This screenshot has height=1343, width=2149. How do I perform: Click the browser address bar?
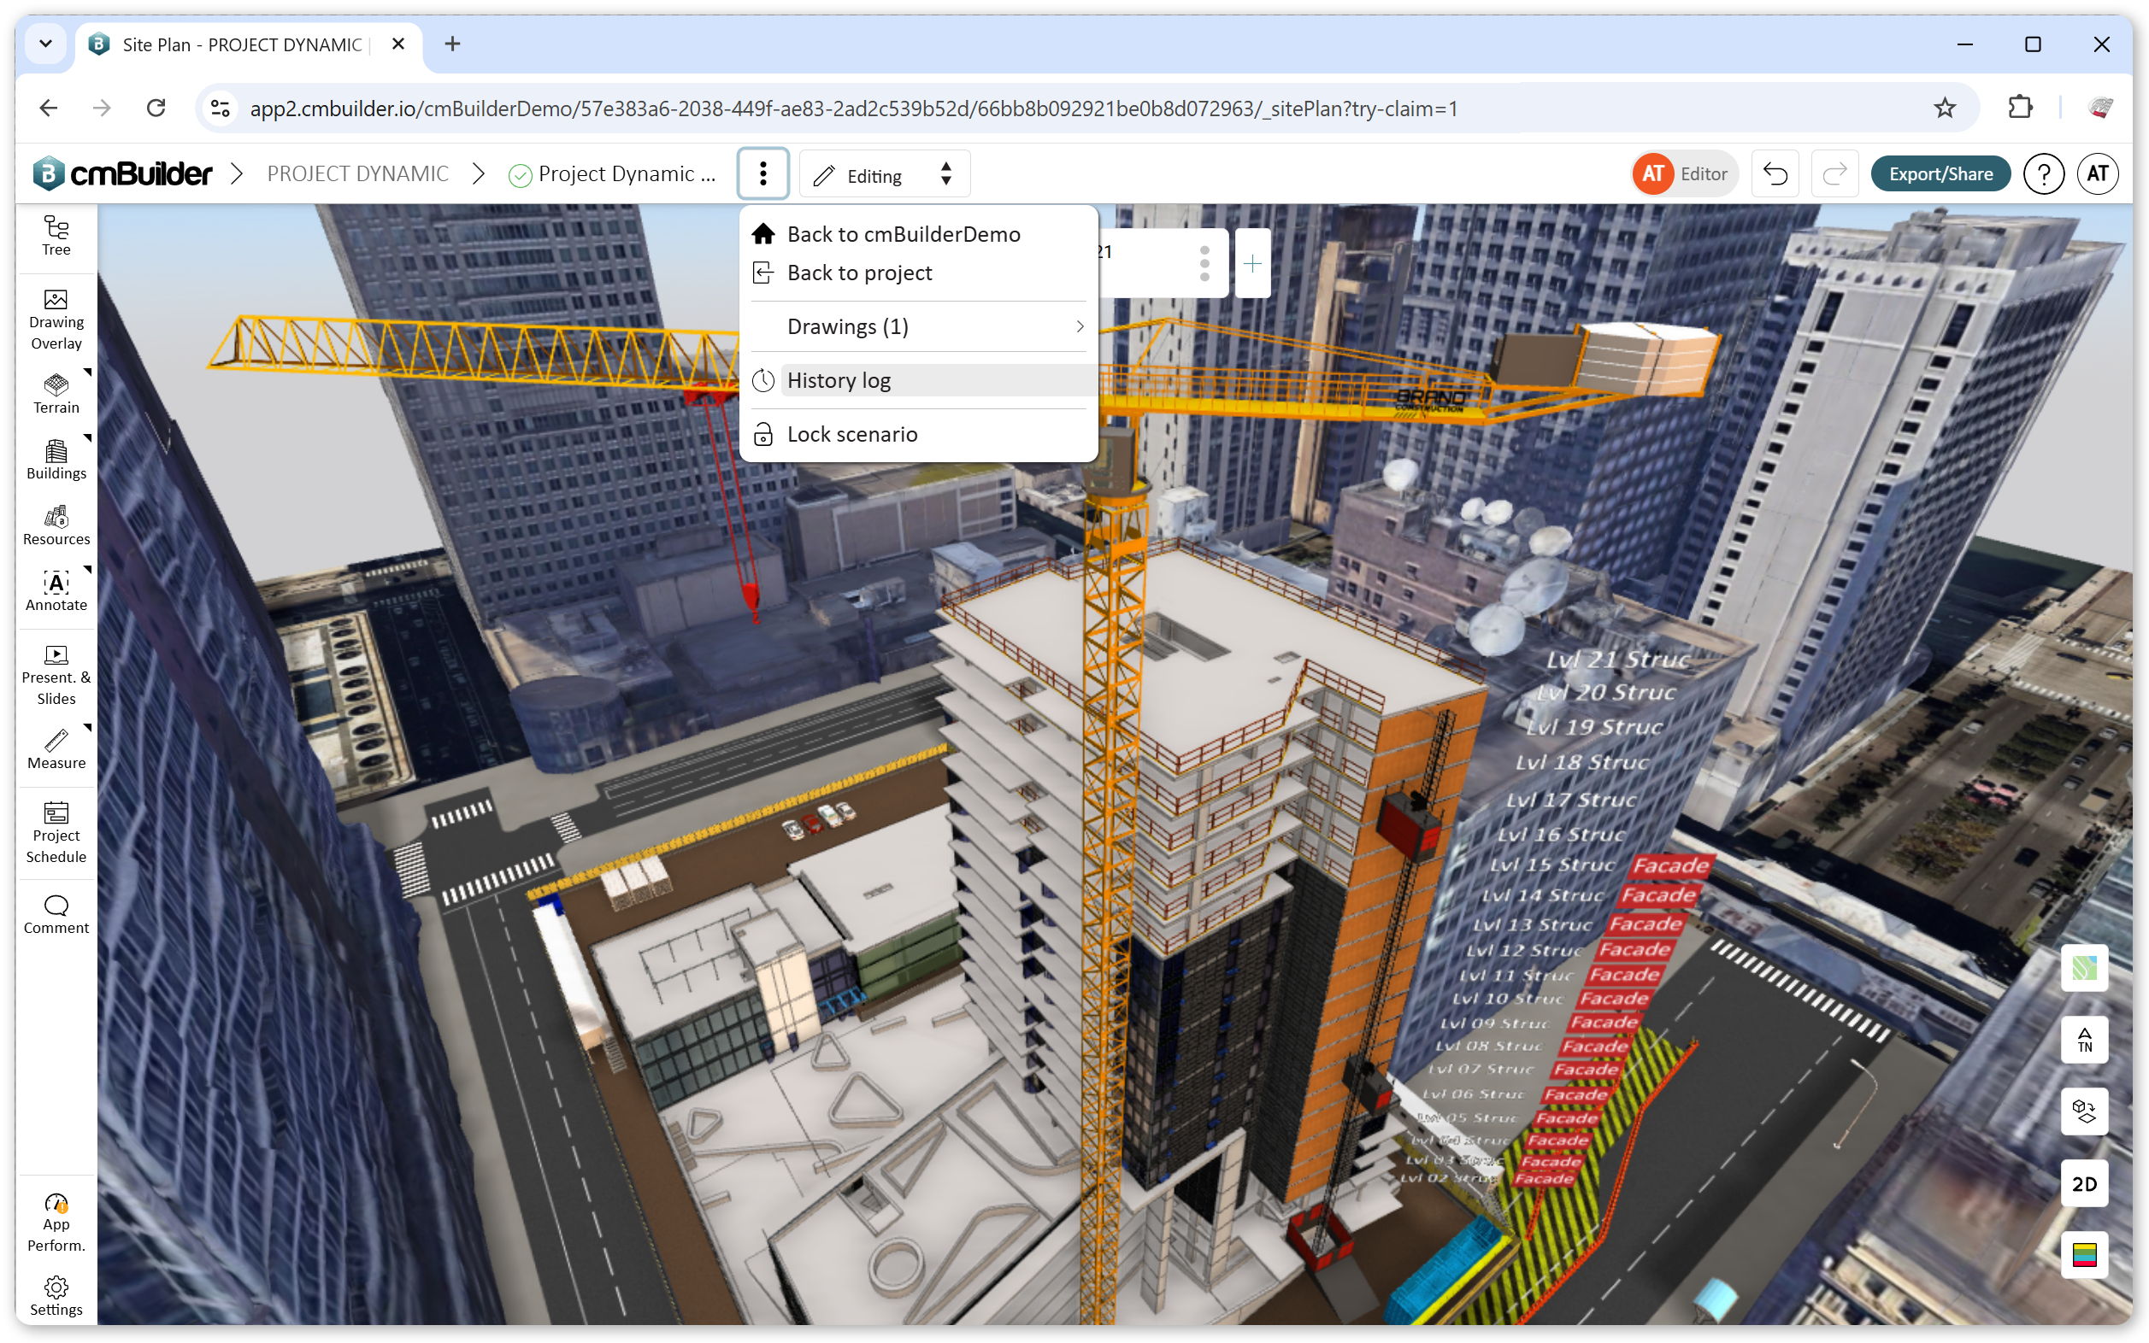[1086, 108]
